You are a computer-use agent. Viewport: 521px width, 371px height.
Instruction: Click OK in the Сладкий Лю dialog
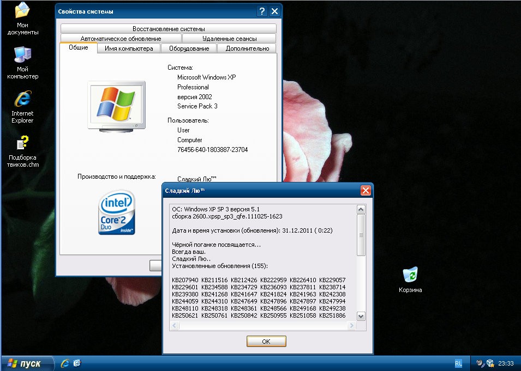(266, 341)
